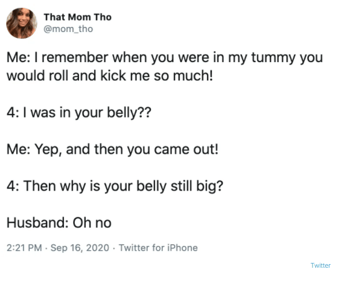The height and width of the screenshot is (281, 347).
Task: Click the blue Twitter credit link
Action: [x=320, y=265]
